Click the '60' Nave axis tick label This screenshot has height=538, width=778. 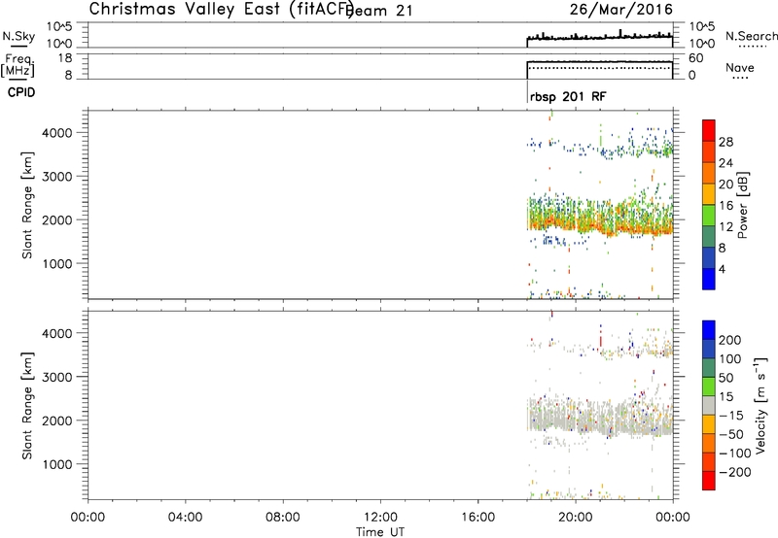point(695,58)
